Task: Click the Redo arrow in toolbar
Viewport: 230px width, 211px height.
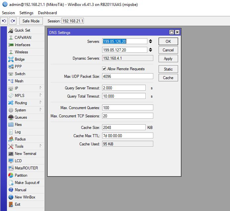Action: pyautogui.click(x=12, y=21)
